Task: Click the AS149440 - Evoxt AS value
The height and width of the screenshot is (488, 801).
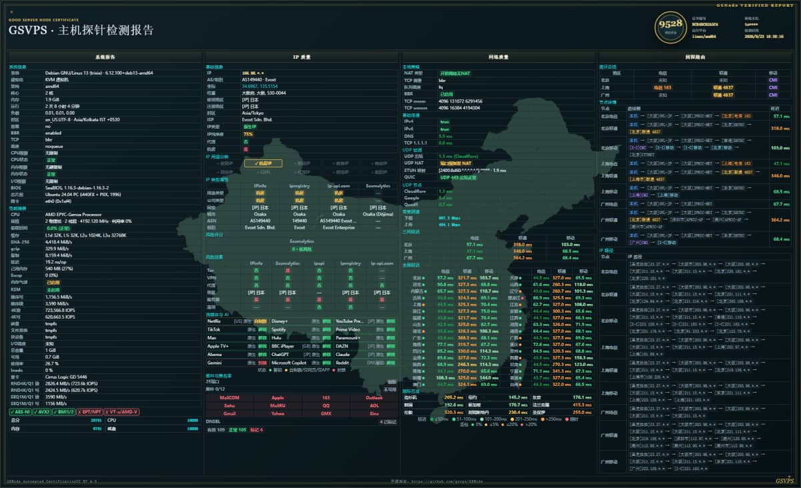Action: [x=259, y=79]
